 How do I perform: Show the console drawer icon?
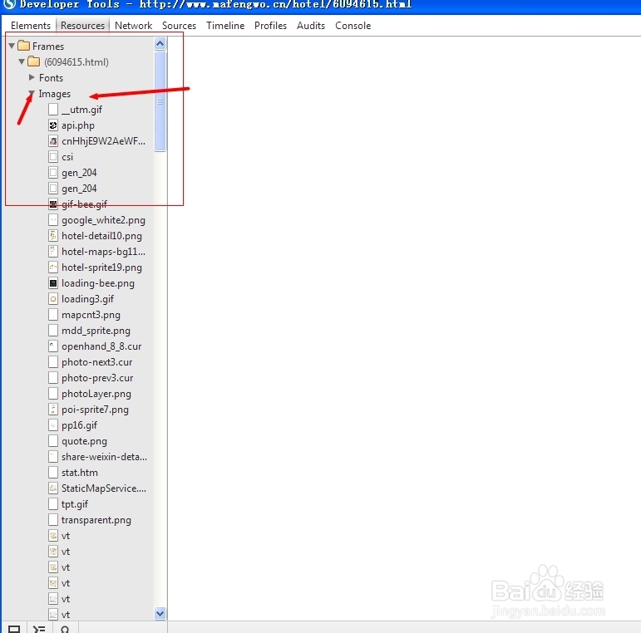(39, 629)
